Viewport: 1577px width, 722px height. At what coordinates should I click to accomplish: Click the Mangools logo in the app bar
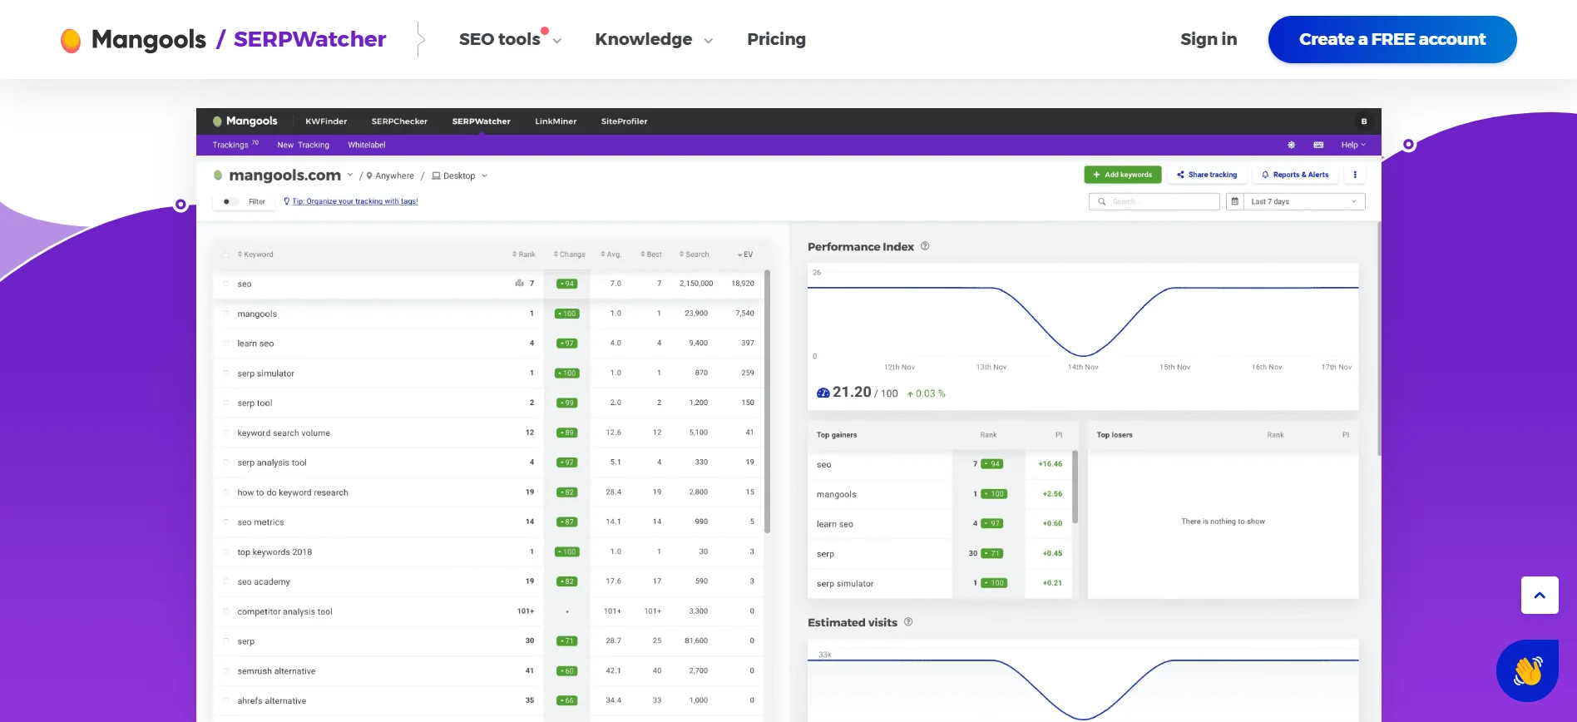(245, 121)
